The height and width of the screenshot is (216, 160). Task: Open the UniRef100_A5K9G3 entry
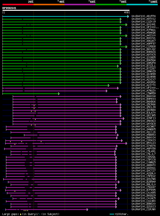click(x=143, y=121)
